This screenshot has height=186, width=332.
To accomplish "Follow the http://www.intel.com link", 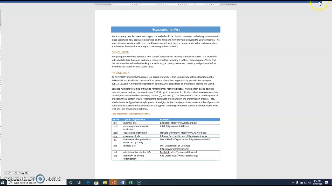I will coord(177,126).
